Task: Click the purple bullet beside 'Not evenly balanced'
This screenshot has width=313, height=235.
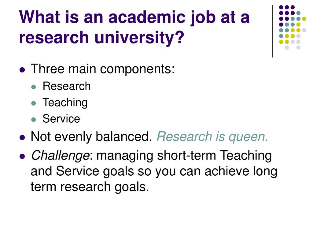Action: 22,138
